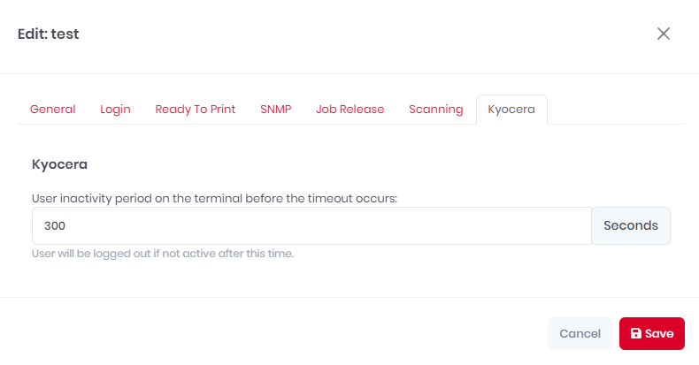Click the word test in the title
Screen dimensions: 699x365
pos(65,34)
